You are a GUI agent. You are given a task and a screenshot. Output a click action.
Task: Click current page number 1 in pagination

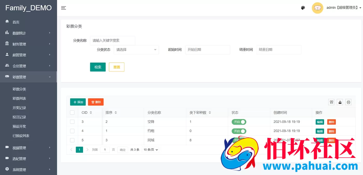79,150
